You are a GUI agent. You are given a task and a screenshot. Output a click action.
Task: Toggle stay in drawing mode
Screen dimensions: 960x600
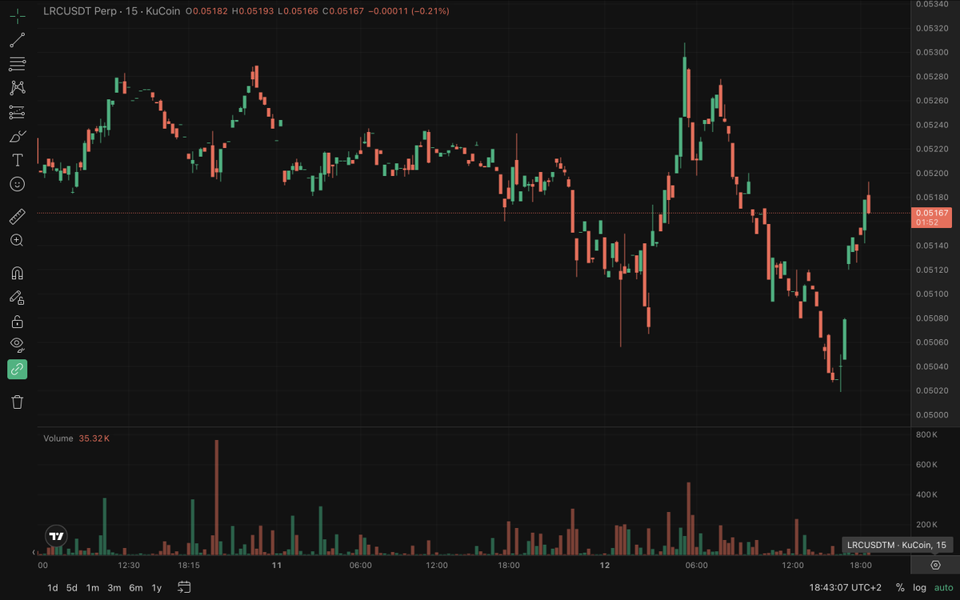click(x=17, y=298)
